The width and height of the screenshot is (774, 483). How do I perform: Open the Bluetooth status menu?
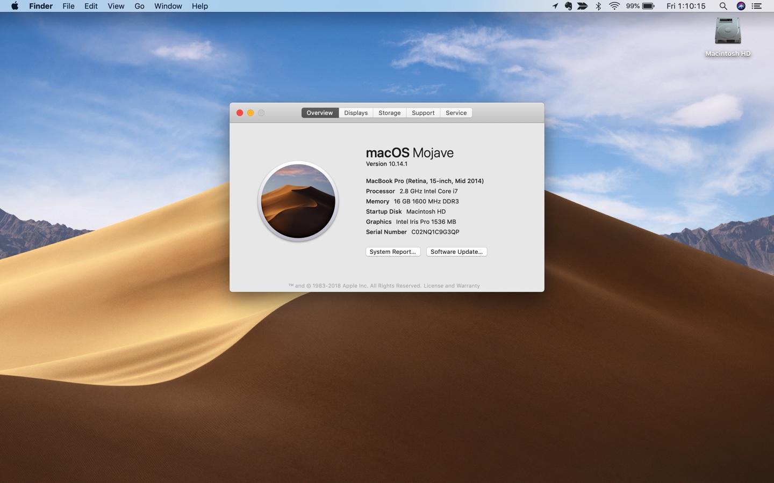click(x=598, y=6)
